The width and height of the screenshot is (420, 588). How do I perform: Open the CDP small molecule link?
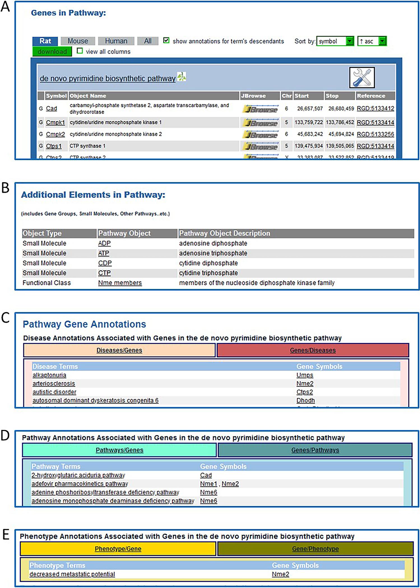(105, 263)
